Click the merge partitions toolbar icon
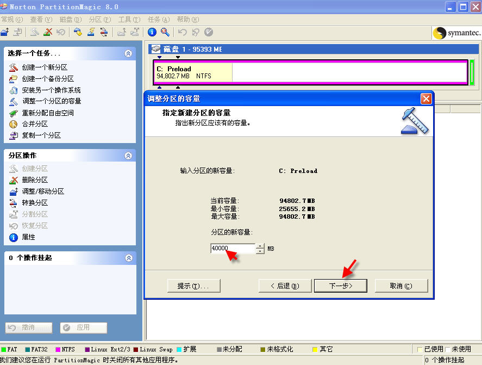 (x=121, y=32)
